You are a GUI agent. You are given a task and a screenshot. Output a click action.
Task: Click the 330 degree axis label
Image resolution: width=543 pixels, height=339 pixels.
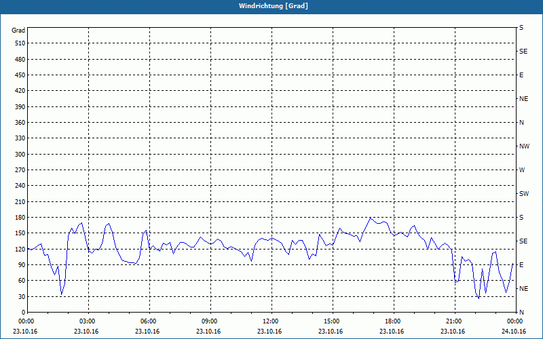[x=20, y=138]
